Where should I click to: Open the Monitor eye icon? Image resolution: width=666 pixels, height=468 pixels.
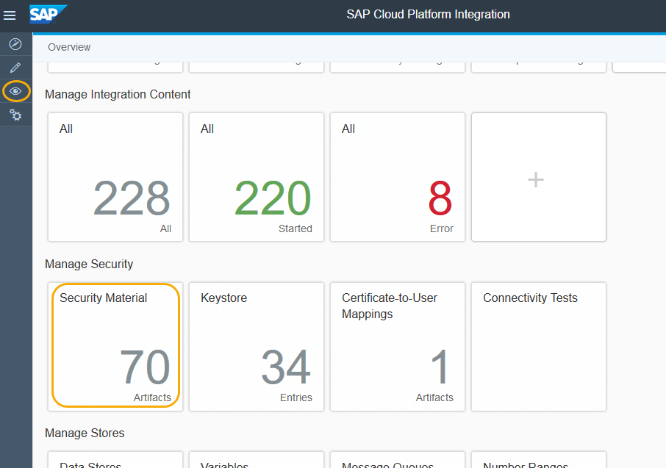[15, 91]
